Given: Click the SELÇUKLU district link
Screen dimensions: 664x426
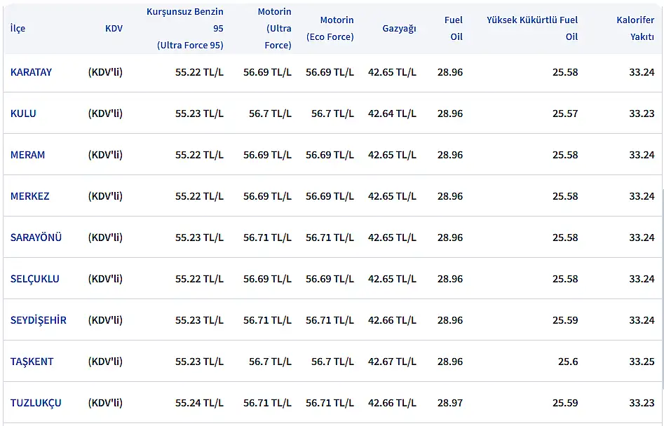Looking at the screenshot, I should click(34, 279).
